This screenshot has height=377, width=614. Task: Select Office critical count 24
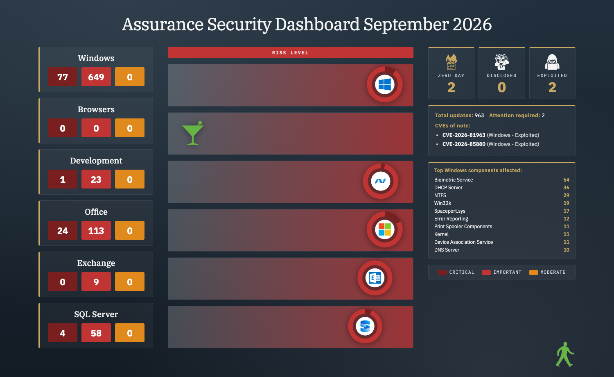point(63,230)
